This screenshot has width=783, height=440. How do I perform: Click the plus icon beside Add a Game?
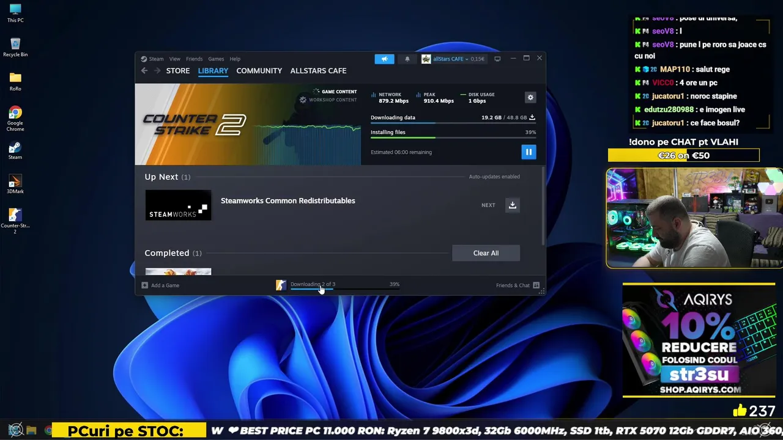tap(144, 285)
